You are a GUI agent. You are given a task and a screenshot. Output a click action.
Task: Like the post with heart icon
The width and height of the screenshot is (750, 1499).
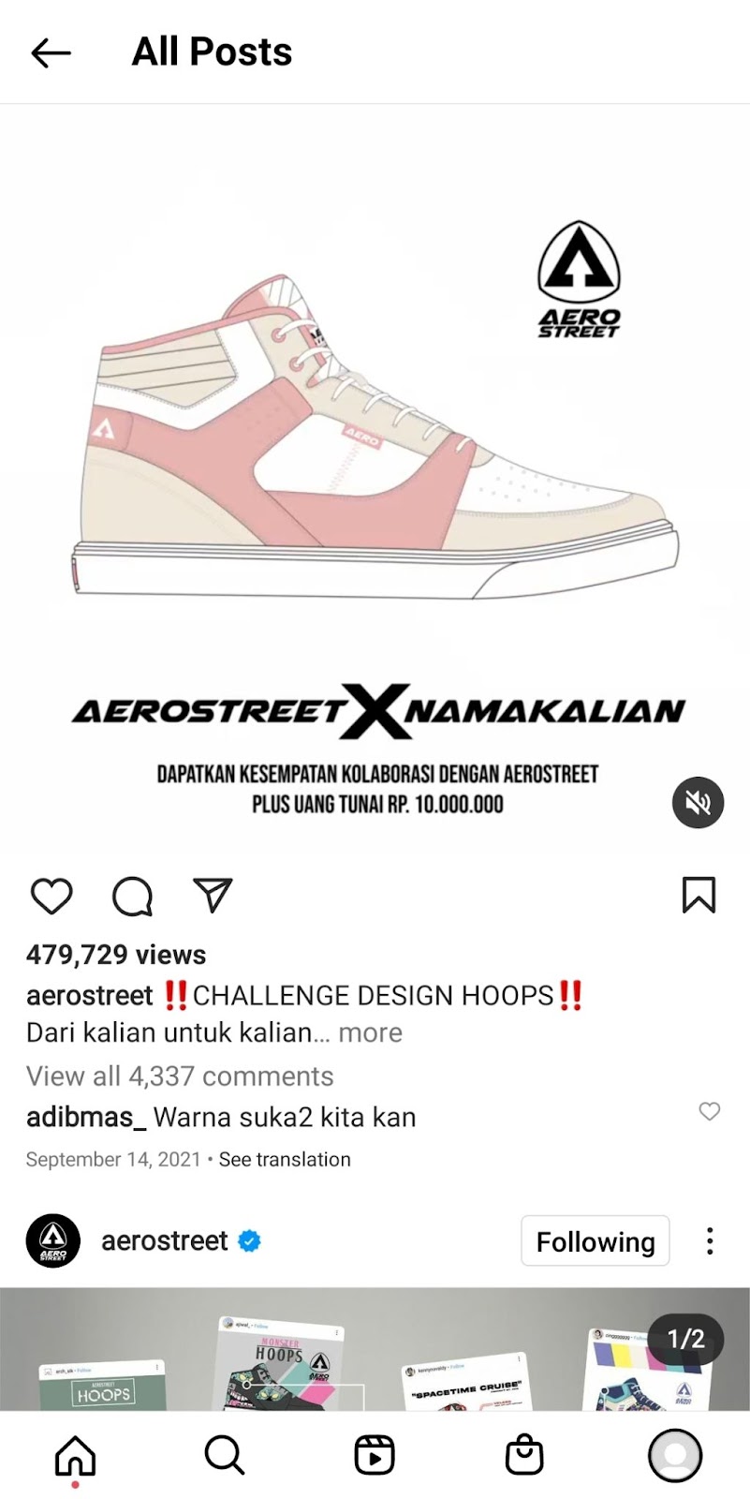click(51, 896)
